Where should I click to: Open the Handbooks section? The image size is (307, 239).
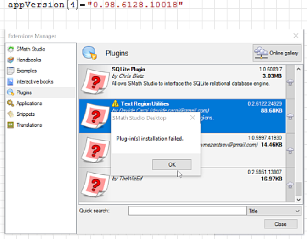[x=28, y=60]
